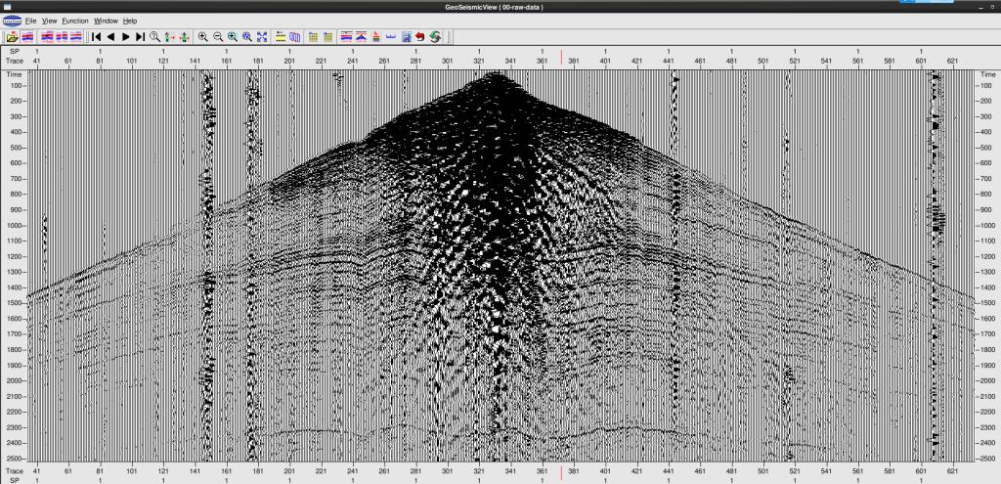Jump to the last record button
This screenshot has height=484, width=1001.
pos(141,36)
